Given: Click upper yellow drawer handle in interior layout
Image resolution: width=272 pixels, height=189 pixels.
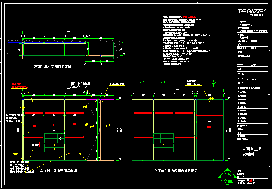Looking at the screenshot, I should click(164, 145).
